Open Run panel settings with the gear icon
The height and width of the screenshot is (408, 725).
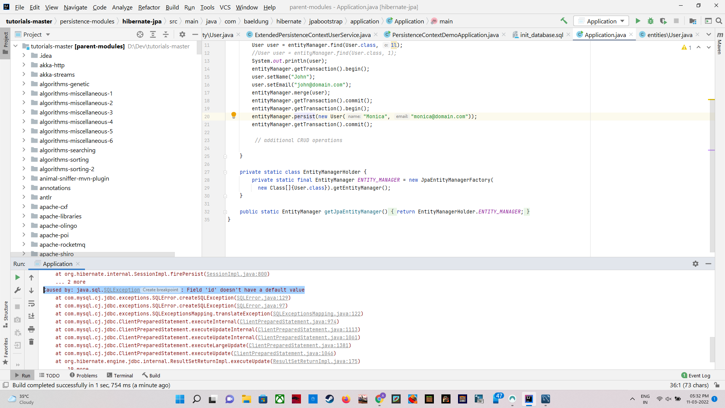pyautogui.click(x=696, y=264)
